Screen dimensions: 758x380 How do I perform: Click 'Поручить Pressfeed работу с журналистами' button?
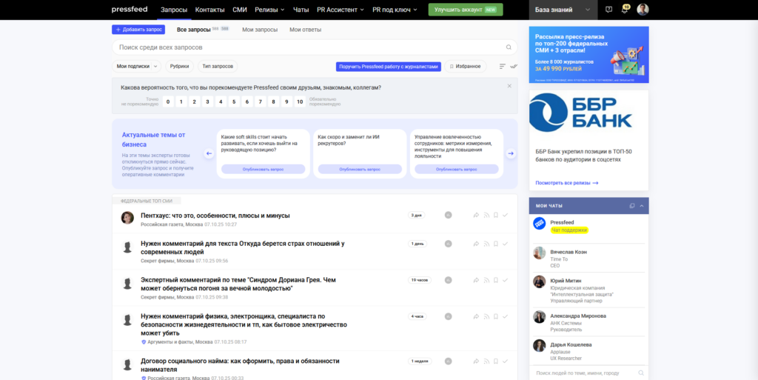pos(389,66)
